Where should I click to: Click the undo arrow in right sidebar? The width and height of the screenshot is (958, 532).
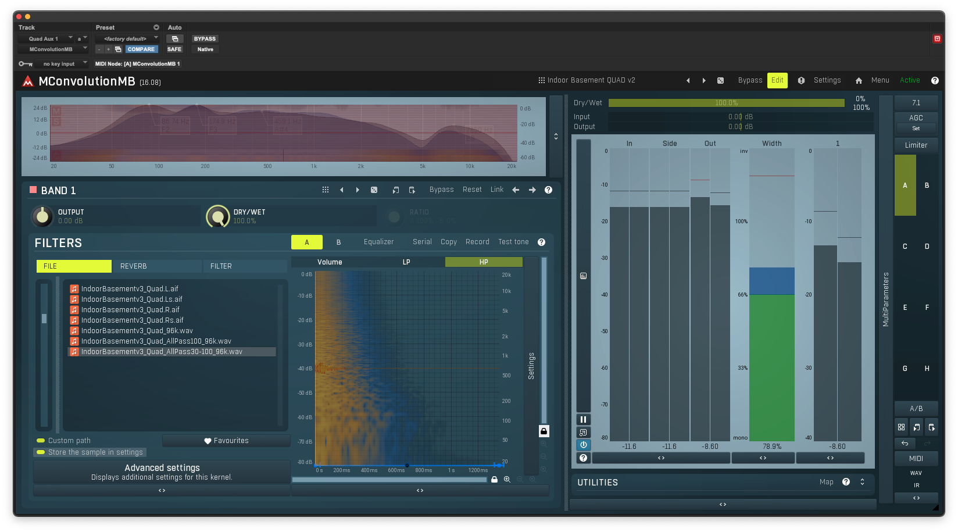905,443
